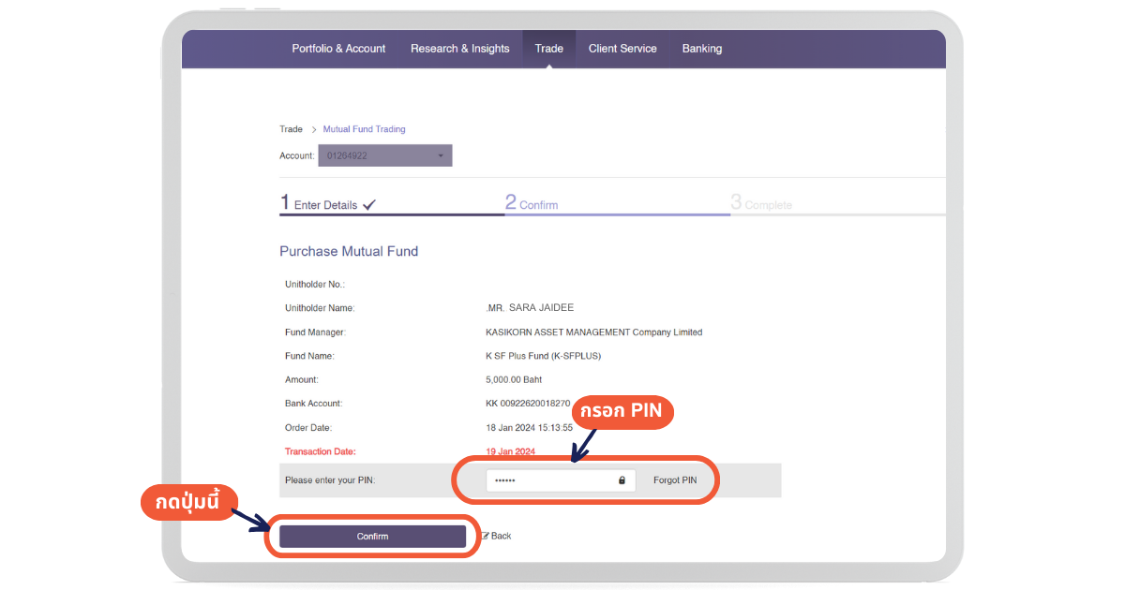Screen dimensions: 1125x590
Task: Open the Portfolio & Account menu
Action: [338, 49]
